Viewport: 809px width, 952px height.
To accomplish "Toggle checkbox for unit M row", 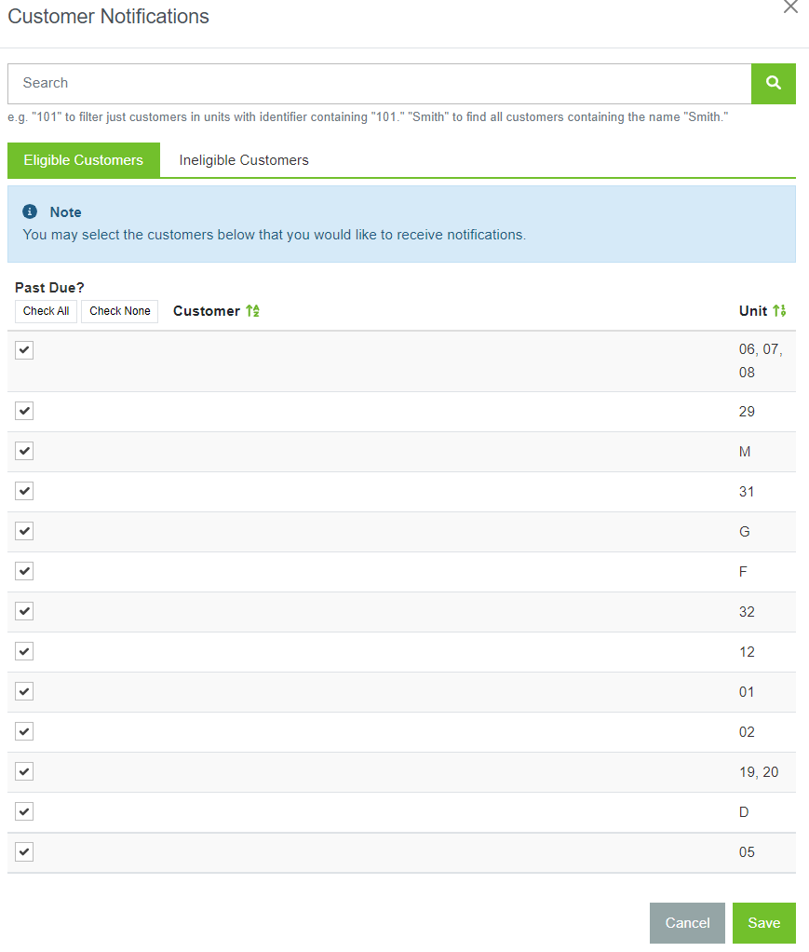I will [x=24, y=451].
